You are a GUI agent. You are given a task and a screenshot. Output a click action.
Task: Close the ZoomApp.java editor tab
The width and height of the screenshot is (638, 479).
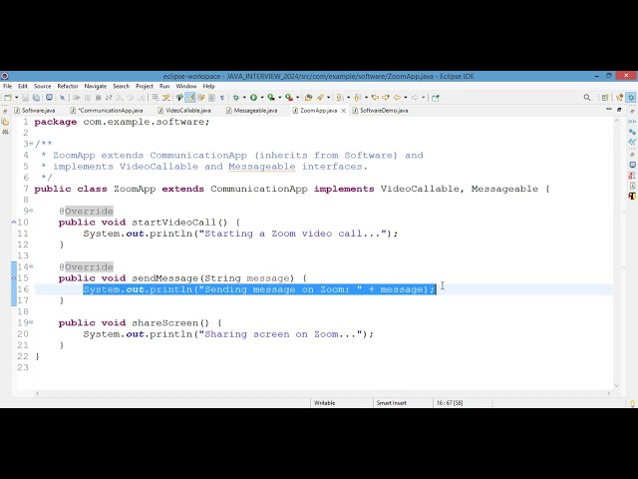(343, 111)
